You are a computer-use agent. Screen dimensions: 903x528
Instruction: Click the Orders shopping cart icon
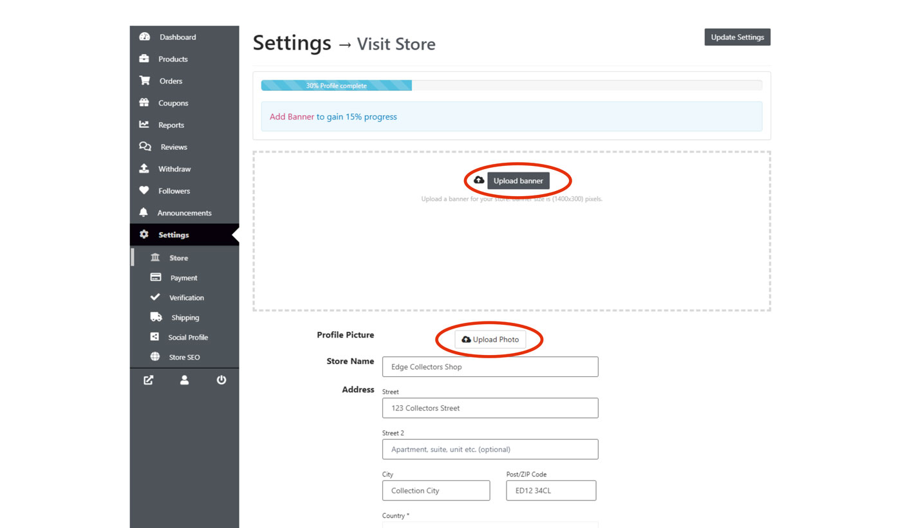coord(144,81)
